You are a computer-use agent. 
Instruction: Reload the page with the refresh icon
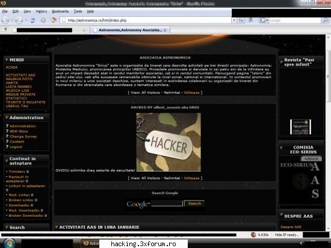coord(32,20)
